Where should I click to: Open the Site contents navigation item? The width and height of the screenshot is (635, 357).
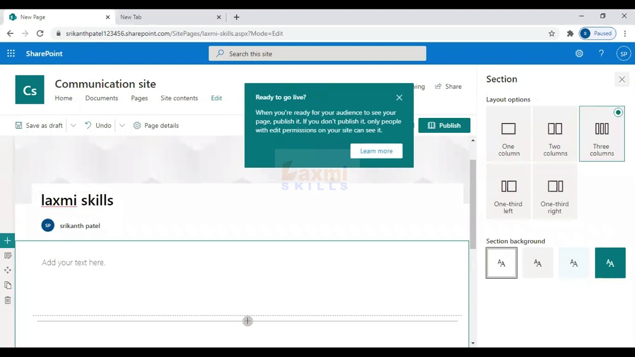click(x=179, y=98)
